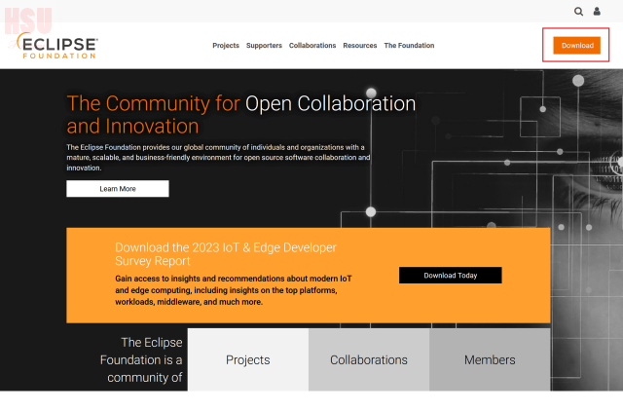Expand The Foundation menu in header
This screenshot has width=623, height=412.
tap(409, 46)
